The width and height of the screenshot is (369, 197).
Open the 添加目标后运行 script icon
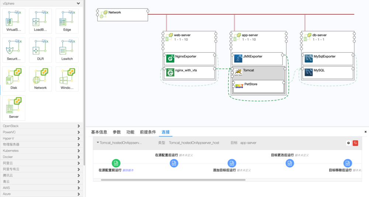(232, 163)
